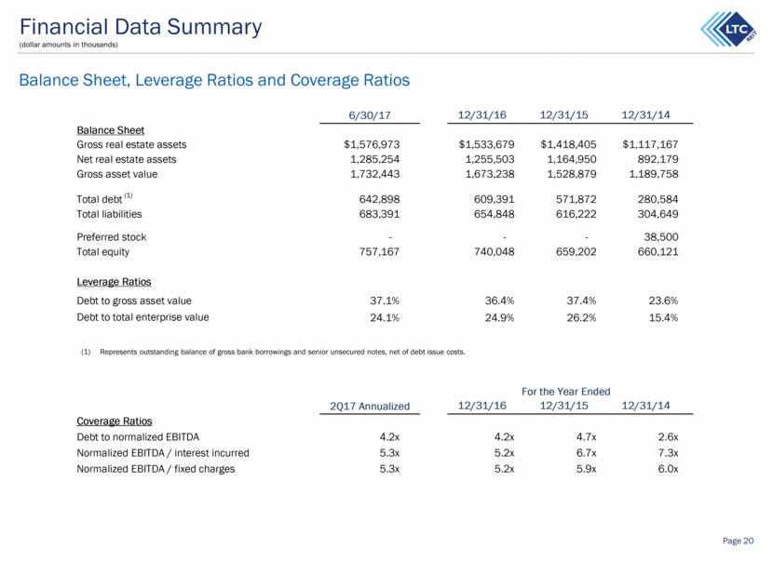Click the Gross real estate assets label
The image size is (773, 562).
131,145
